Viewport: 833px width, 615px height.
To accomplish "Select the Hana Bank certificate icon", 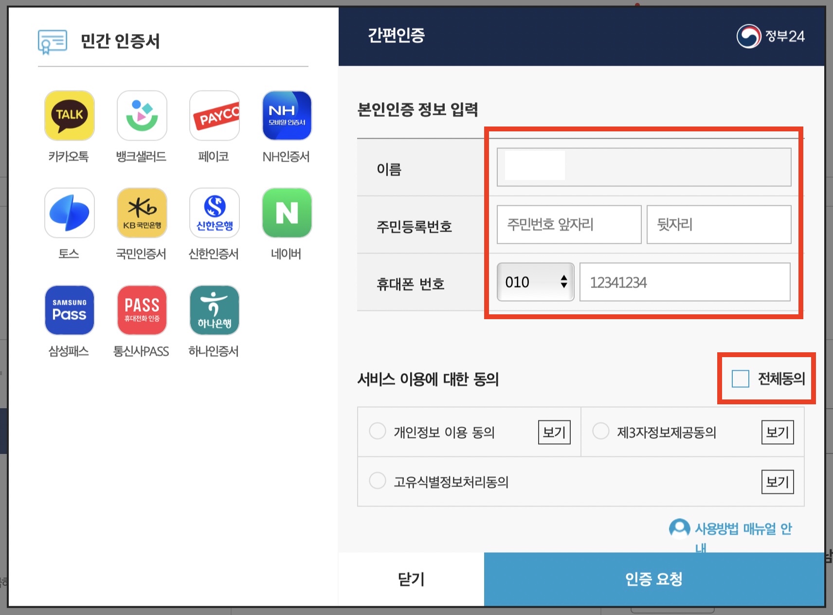I will point(214,310).
